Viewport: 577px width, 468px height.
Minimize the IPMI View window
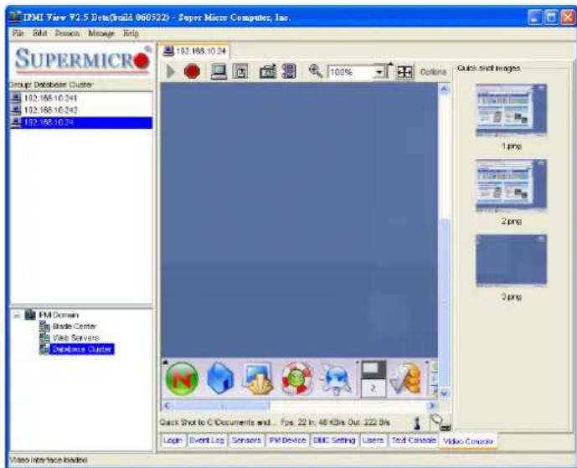[535, 18]
